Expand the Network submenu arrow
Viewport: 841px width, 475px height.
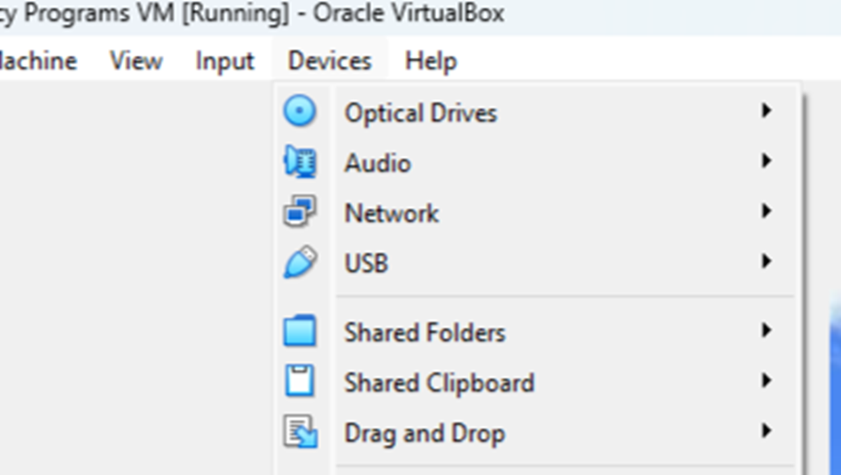(x=766, y=212)
